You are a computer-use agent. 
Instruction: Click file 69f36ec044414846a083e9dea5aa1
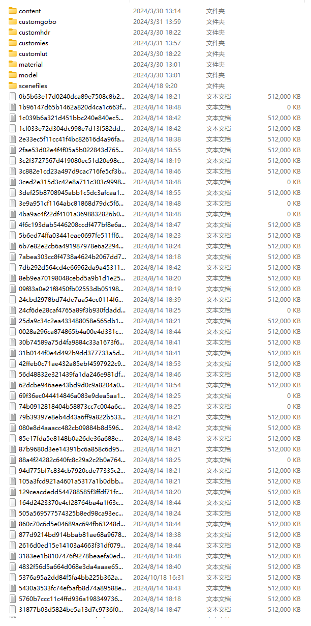coord(72,395)
